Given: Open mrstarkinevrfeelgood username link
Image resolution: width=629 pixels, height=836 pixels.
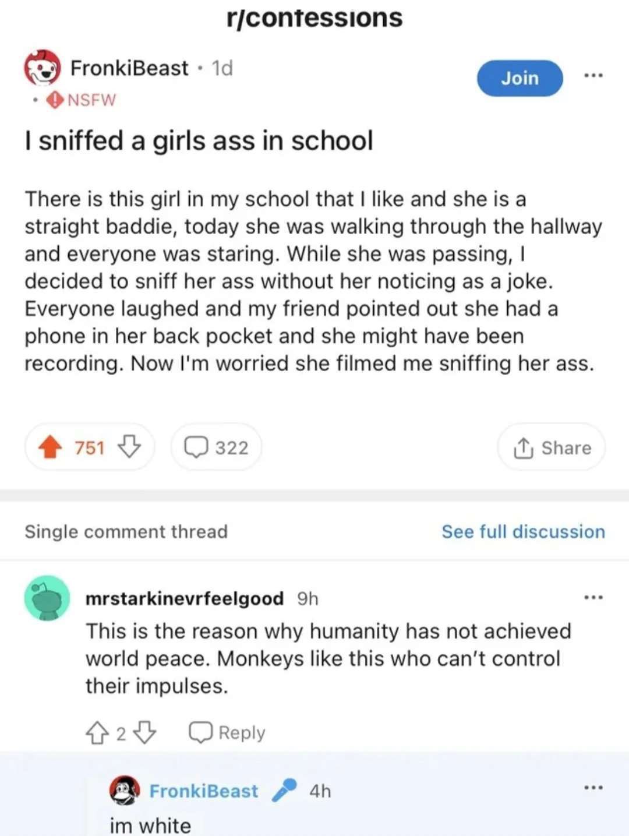Looking at the screenshot, I should point(185,598).
